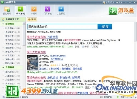
Task: Select 赛车游戏 (135) topic
Action: pos(13,83)
